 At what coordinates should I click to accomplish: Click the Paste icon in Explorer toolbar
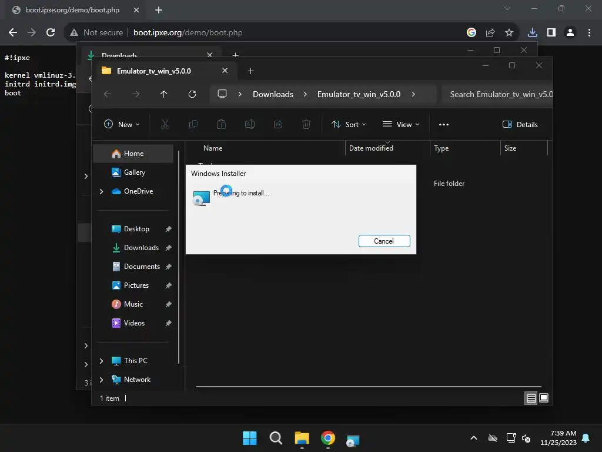tap(222, 124)
